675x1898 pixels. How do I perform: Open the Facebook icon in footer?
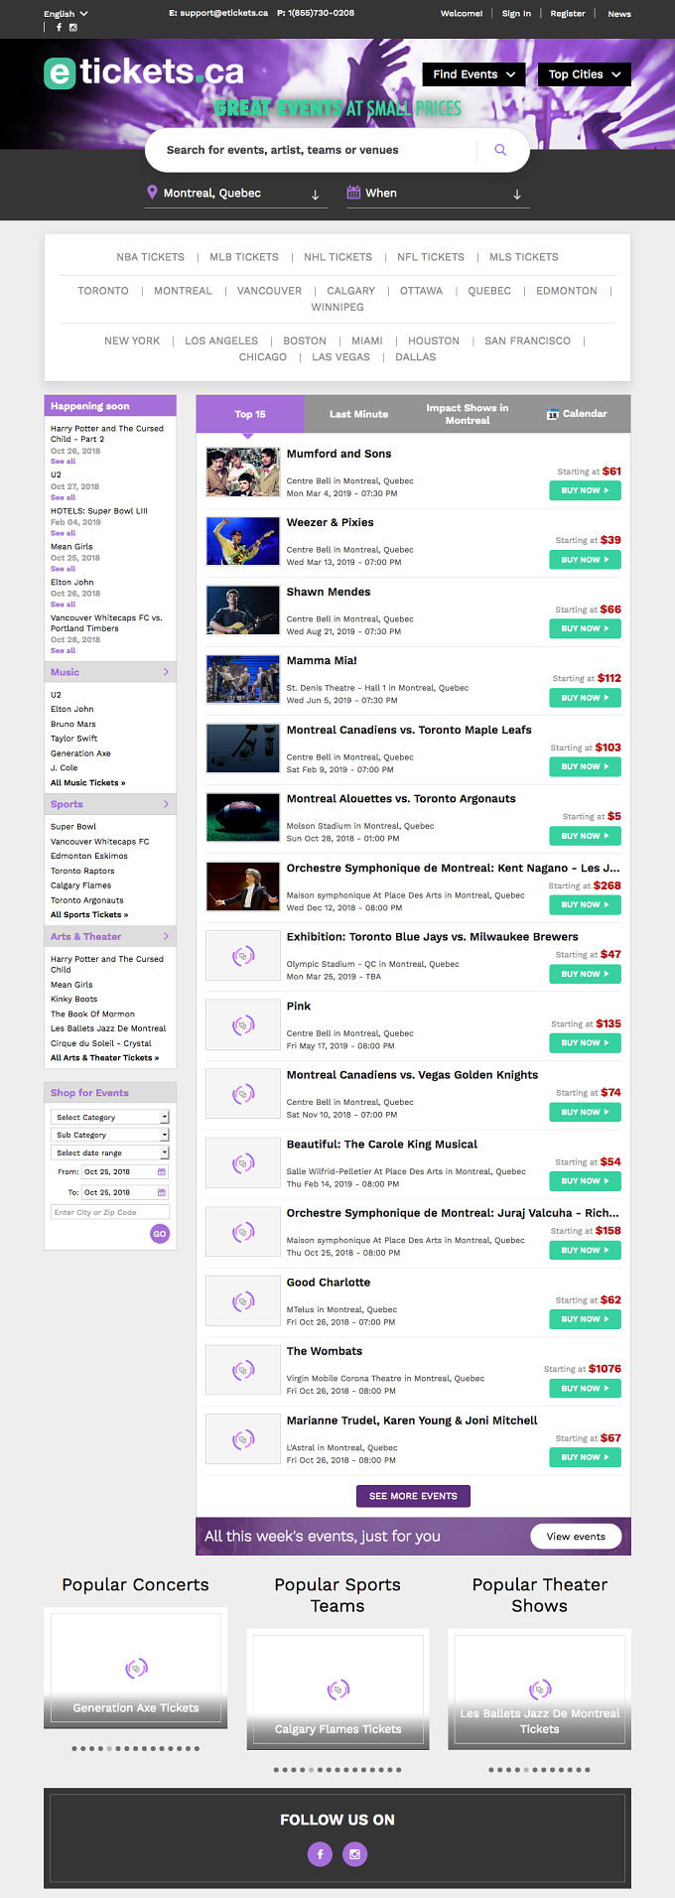pos(320,1853)
